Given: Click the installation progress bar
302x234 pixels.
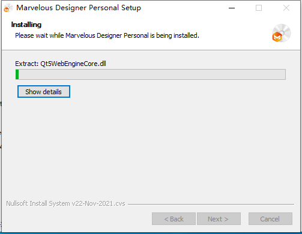Looking at the screenshot, I should [151, 74].
